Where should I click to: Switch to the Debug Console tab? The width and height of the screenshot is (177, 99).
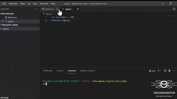pos(87,71)
